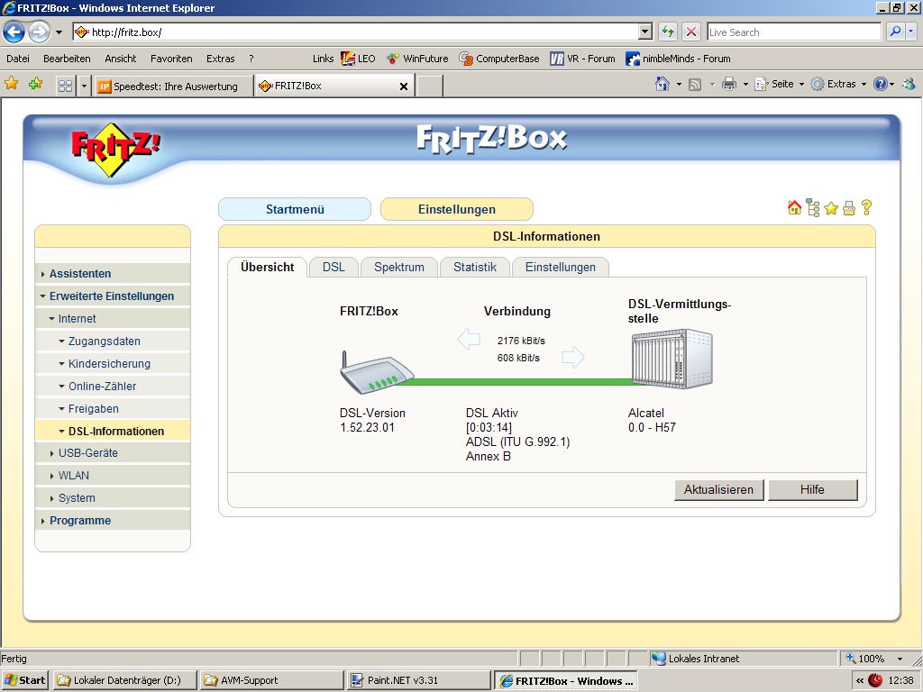
Task: Click the search magnifier icon
Action: coord(895,32)
